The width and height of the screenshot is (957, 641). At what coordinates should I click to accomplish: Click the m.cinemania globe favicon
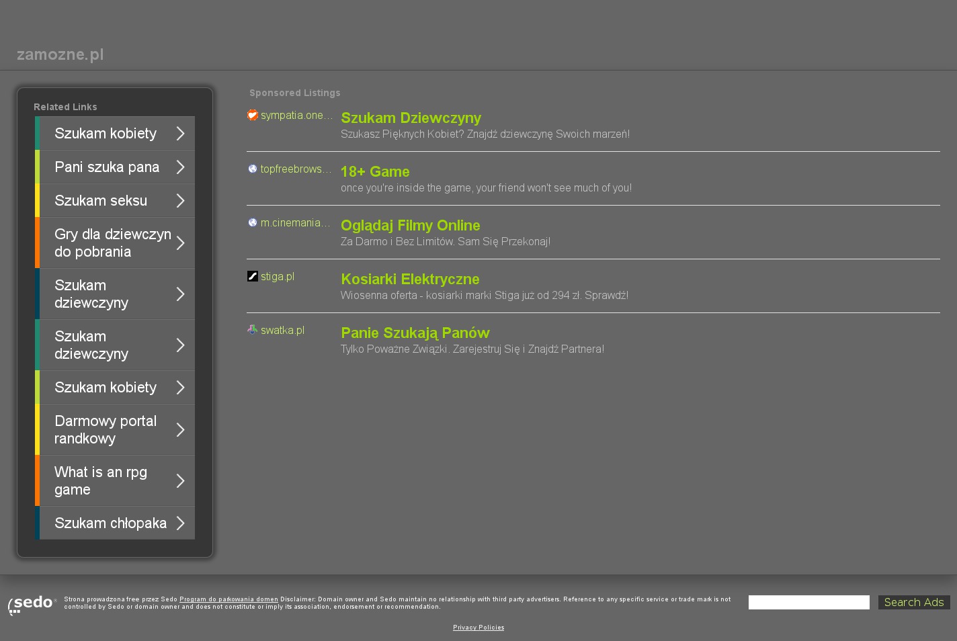coord(253,223)
